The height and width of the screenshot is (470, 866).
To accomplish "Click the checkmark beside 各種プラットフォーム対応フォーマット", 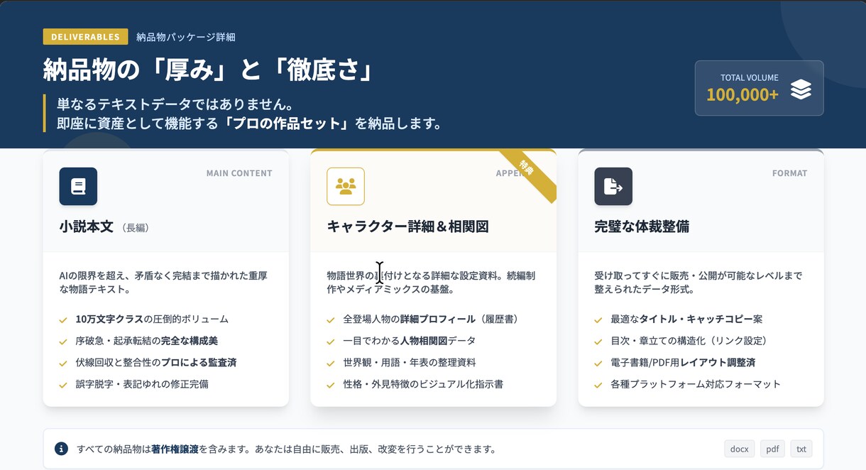I will pyautogui.click(x=598, y=385).
